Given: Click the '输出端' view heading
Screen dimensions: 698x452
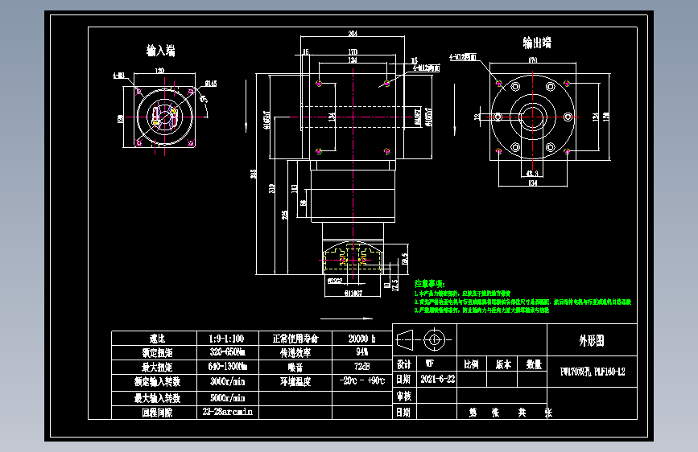Looking at the screenshot, I should [537, 43].
